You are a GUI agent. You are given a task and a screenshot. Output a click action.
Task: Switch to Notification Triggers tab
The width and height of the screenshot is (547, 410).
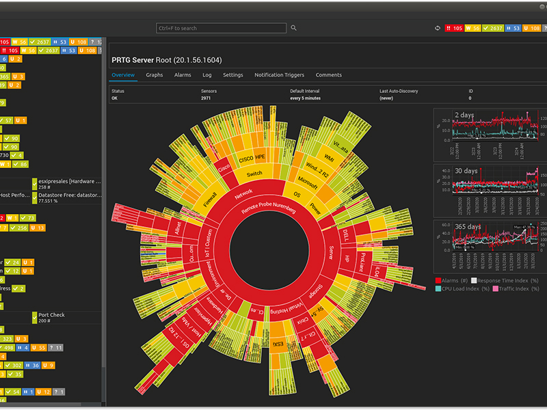pos(279,75)
